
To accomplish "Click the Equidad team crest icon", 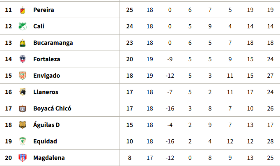I will point(23,141).
